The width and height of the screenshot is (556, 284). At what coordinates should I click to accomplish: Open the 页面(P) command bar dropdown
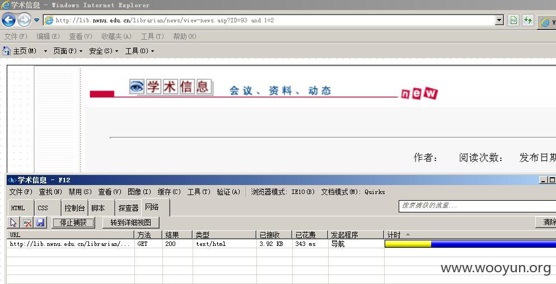click(x=68, y=51)
